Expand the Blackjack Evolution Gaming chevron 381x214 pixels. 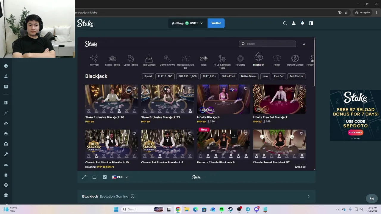point(309,196)
